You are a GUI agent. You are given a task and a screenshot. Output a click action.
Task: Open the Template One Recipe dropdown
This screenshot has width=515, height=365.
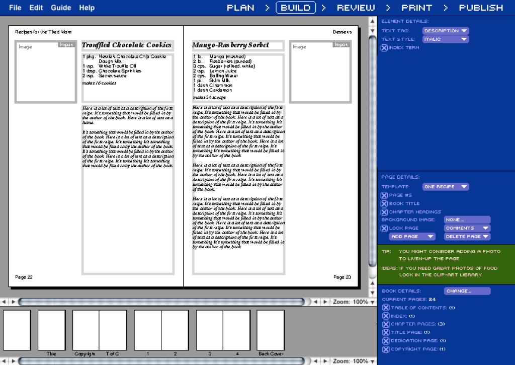click(x=446, y=187)
